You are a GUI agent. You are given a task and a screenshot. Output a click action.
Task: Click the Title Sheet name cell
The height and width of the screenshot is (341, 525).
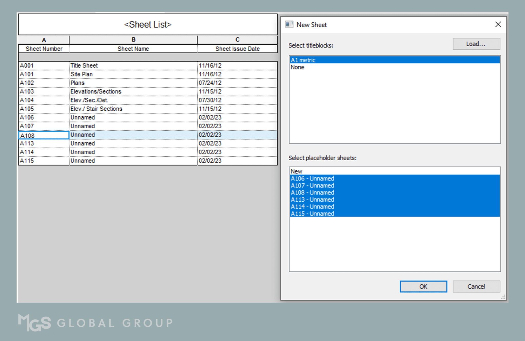[x=85, y=65]
